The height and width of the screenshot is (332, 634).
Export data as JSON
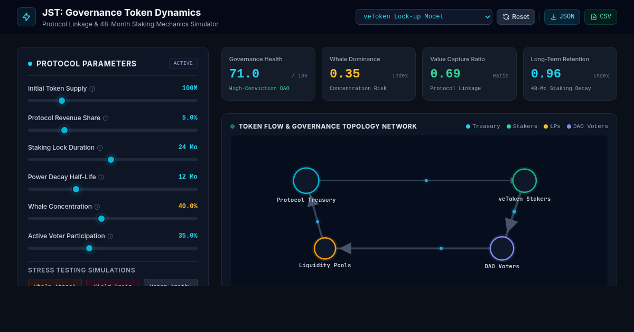(562, 17)
